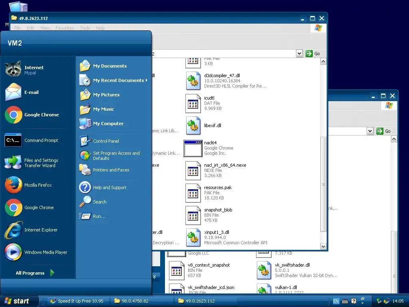Viewport: 409px width, 307px height.
Task: Switch to Speed It Up Free taskbar button
Action: click(77, 301)
